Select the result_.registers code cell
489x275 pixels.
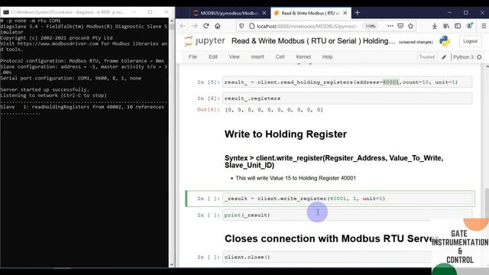[x=347, y=99]
